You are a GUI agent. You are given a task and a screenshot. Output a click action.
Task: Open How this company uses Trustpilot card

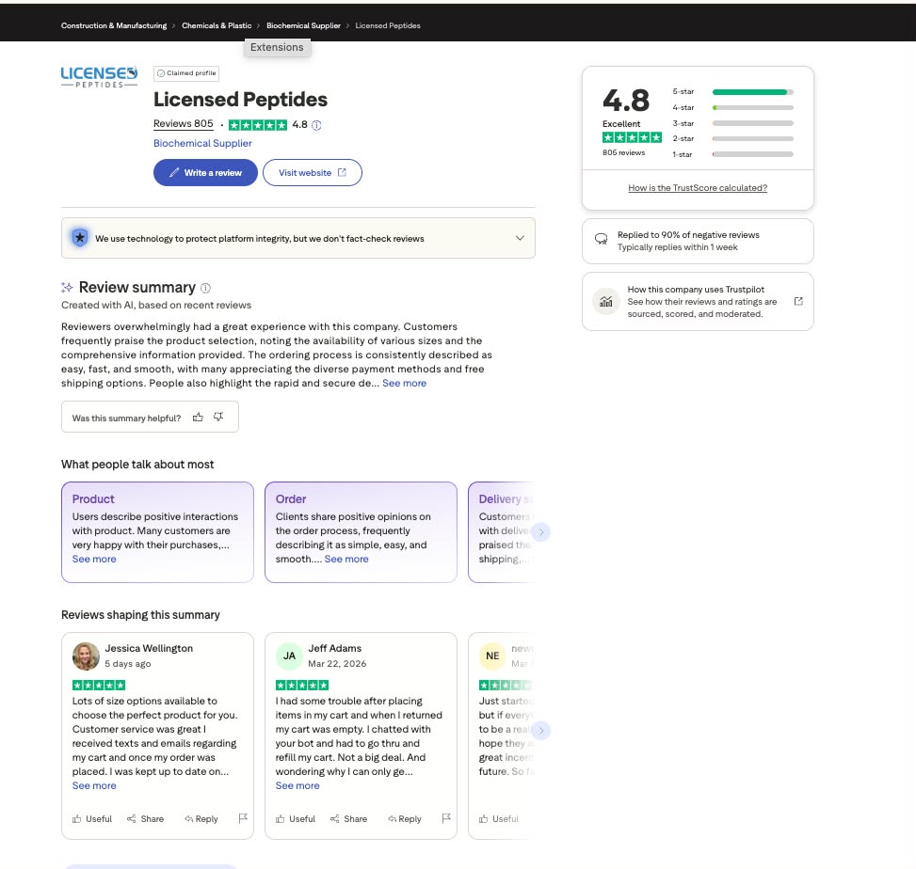click(698, 302)
